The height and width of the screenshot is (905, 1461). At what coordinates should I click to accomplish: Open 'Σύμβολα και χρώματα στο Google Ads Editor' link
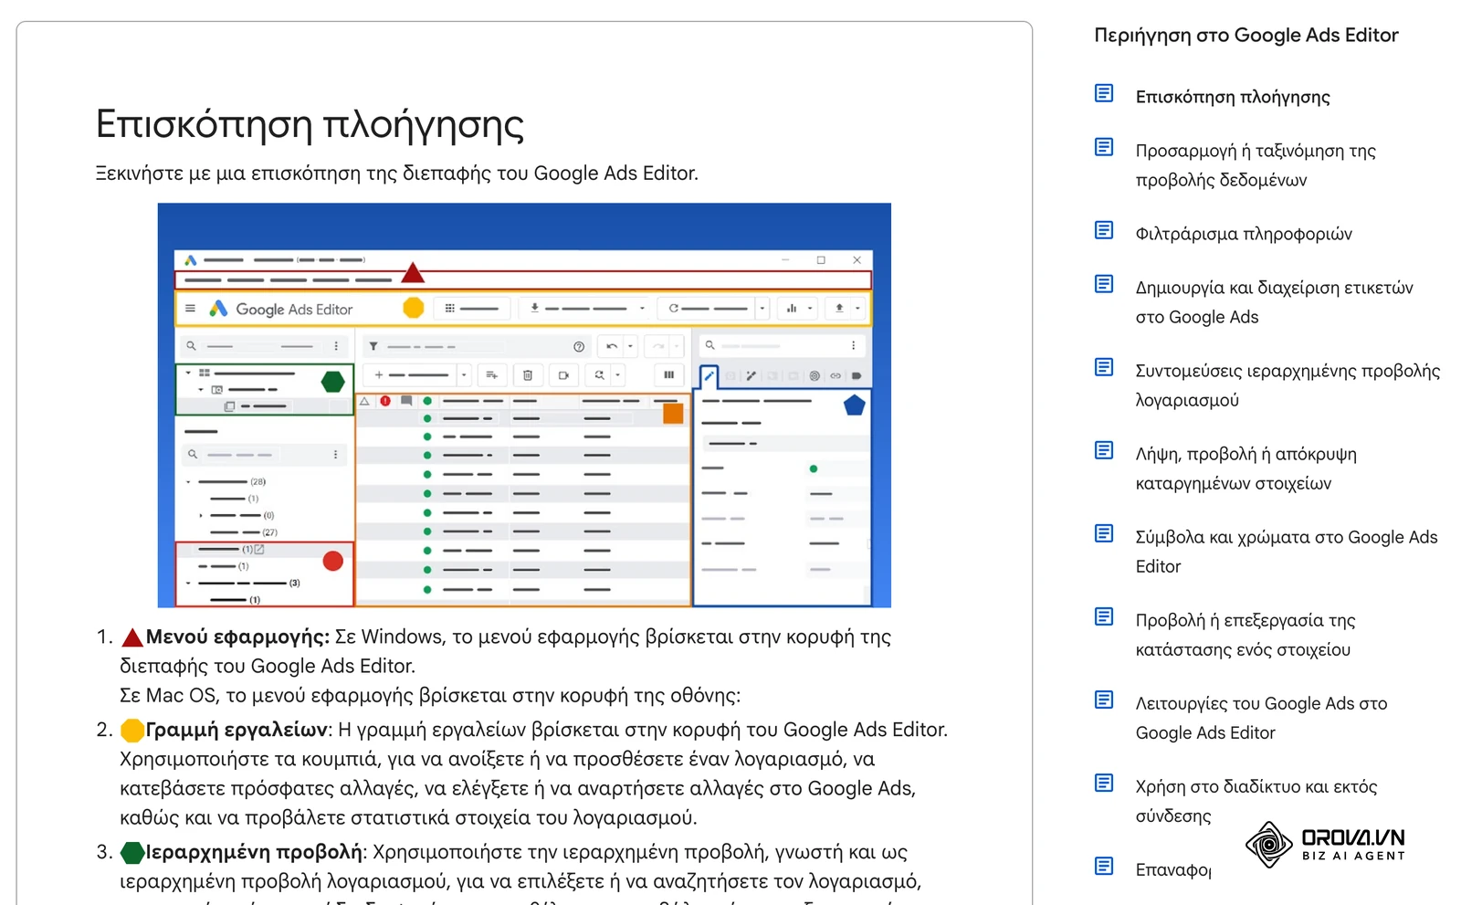[1287, 552]
